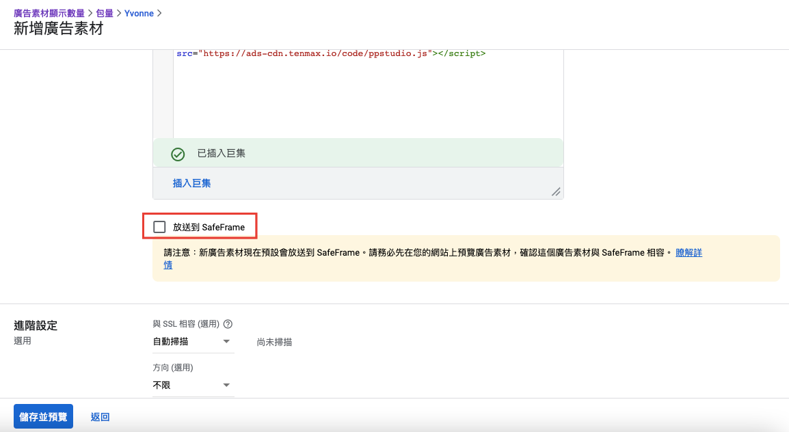Go to 包量 breadcrumb

click(x=105, y=13)
